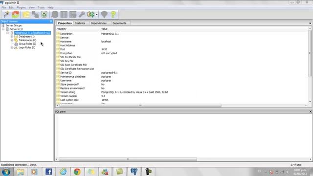Open the Help menu
The height and width of the screenshot is (176, 313).
tap(50, 7)
